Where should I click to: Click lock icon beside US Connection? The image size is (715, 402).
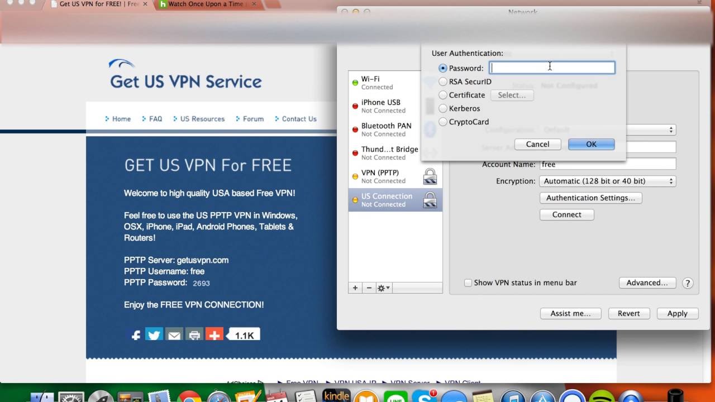(430, 200)
